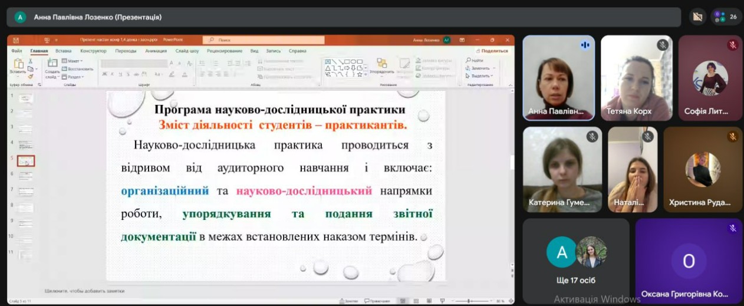Click Оксана Григорівна's participant tile

[689, 261]
